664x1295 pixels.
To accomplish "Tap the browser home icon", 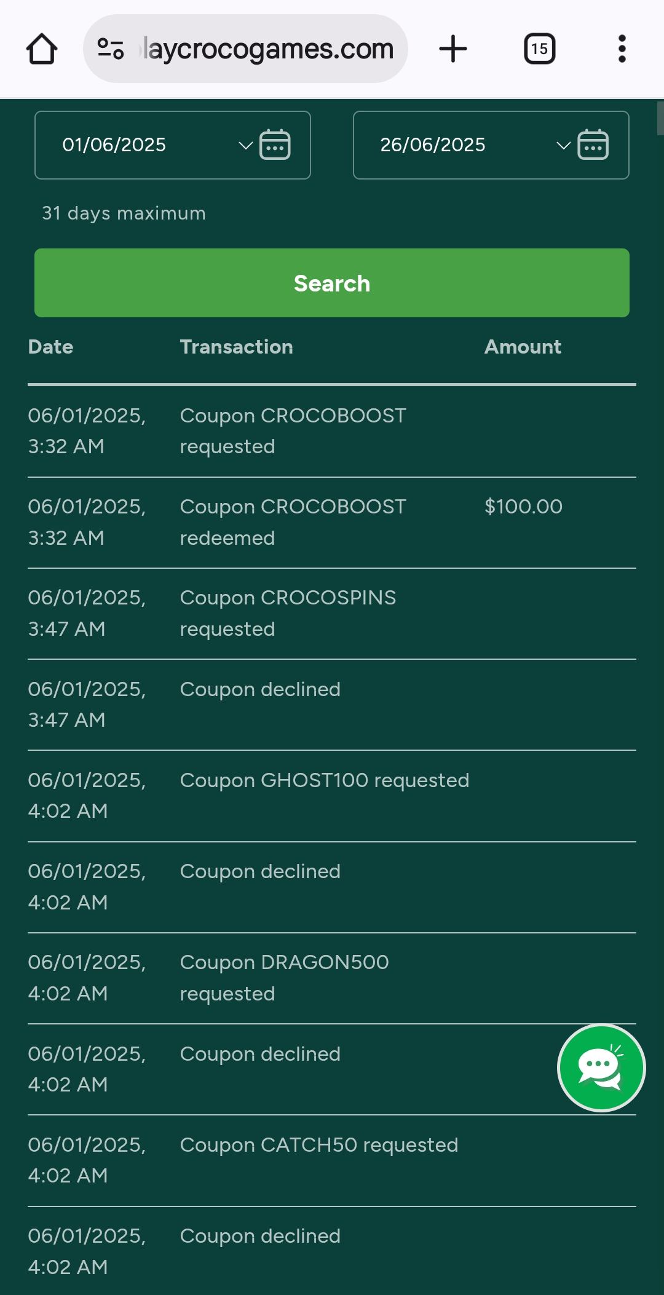I will [x=42, y=49].
